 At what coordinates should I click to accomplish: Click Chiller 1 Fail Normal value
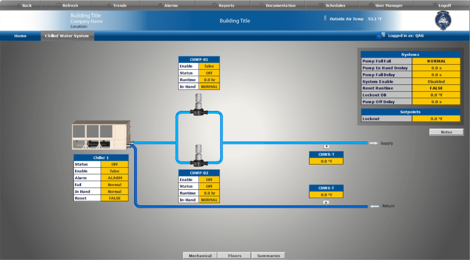114,185
